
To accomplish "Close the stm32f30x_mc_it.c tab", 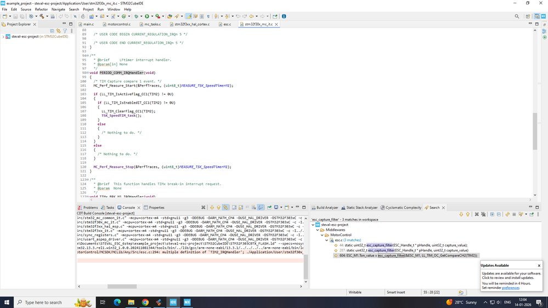I will (276, 24).
